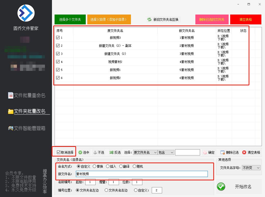Select the 翻译 naming mode radio
This screenshot has width=265, height=197.
(121, 166)
